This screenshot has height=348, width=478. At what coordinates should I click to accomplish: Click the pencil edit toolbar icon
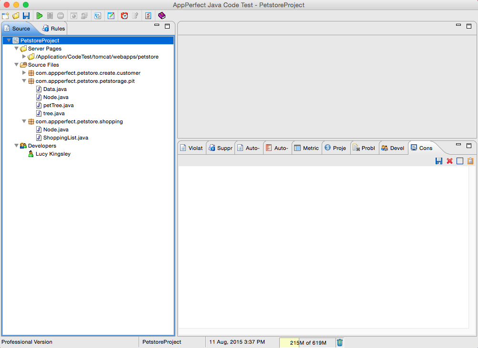point(111,16)
